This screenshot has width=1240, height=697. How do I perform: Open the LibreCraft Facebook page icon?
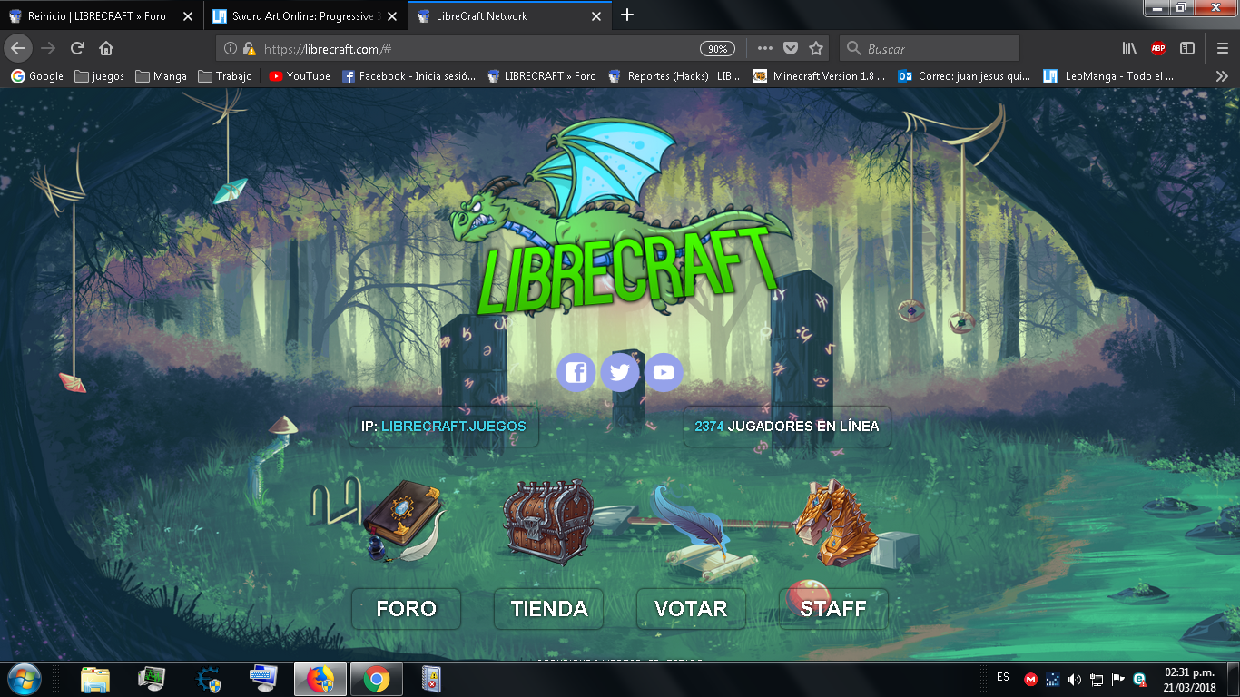coord(576,372)
